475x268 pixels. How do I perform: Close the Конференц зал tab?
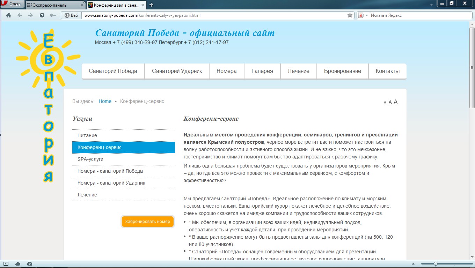[142, 5]
